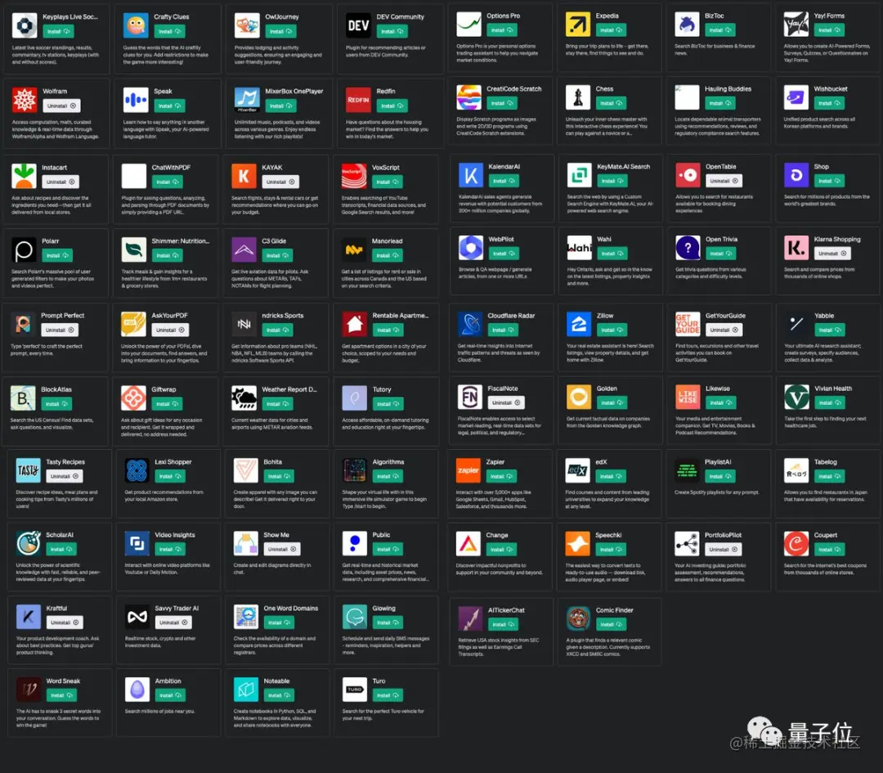Screen dimensions: 883x773
Task: Install the Algorithma plugin
Action: coord(388,477)
